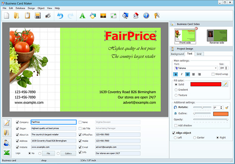Select the Gradient fill radio button

(x=176, y=90)
